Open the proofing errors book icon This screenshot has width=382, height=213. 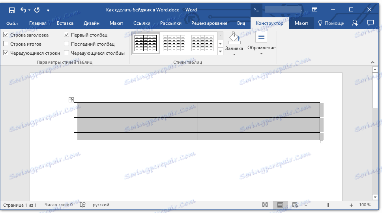83,205
